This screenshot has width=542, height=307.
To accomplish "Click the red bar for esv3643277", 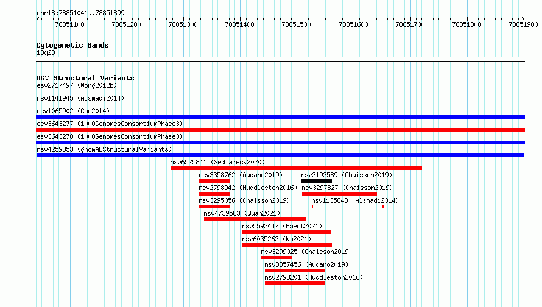I will (280, 130).
